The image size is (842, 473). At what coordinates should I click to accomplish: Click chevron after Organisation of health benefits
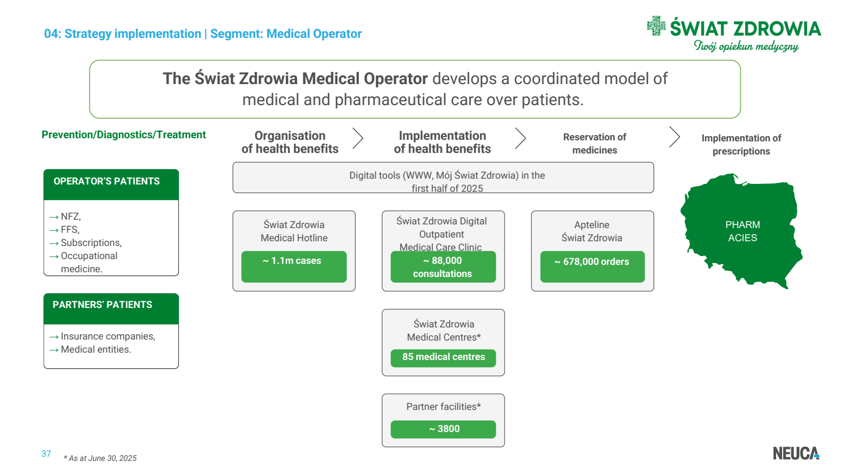(x=358, y=138)
